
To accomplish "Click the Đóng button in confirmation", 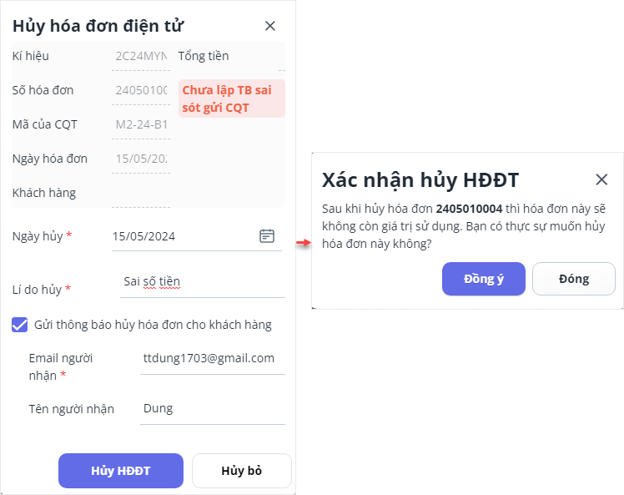I will (573, 279).
